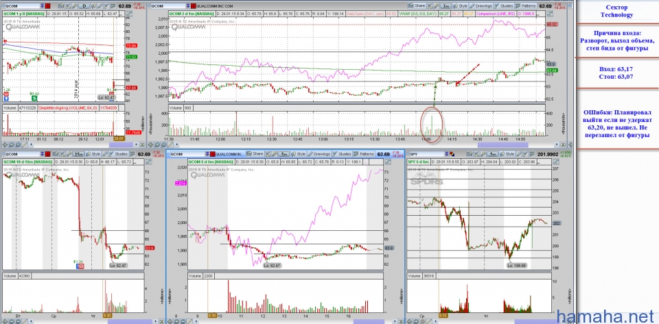Click 'Сектор Technology' heading in notes panel
Screen dimensions: 659x324
click(616, 12)
